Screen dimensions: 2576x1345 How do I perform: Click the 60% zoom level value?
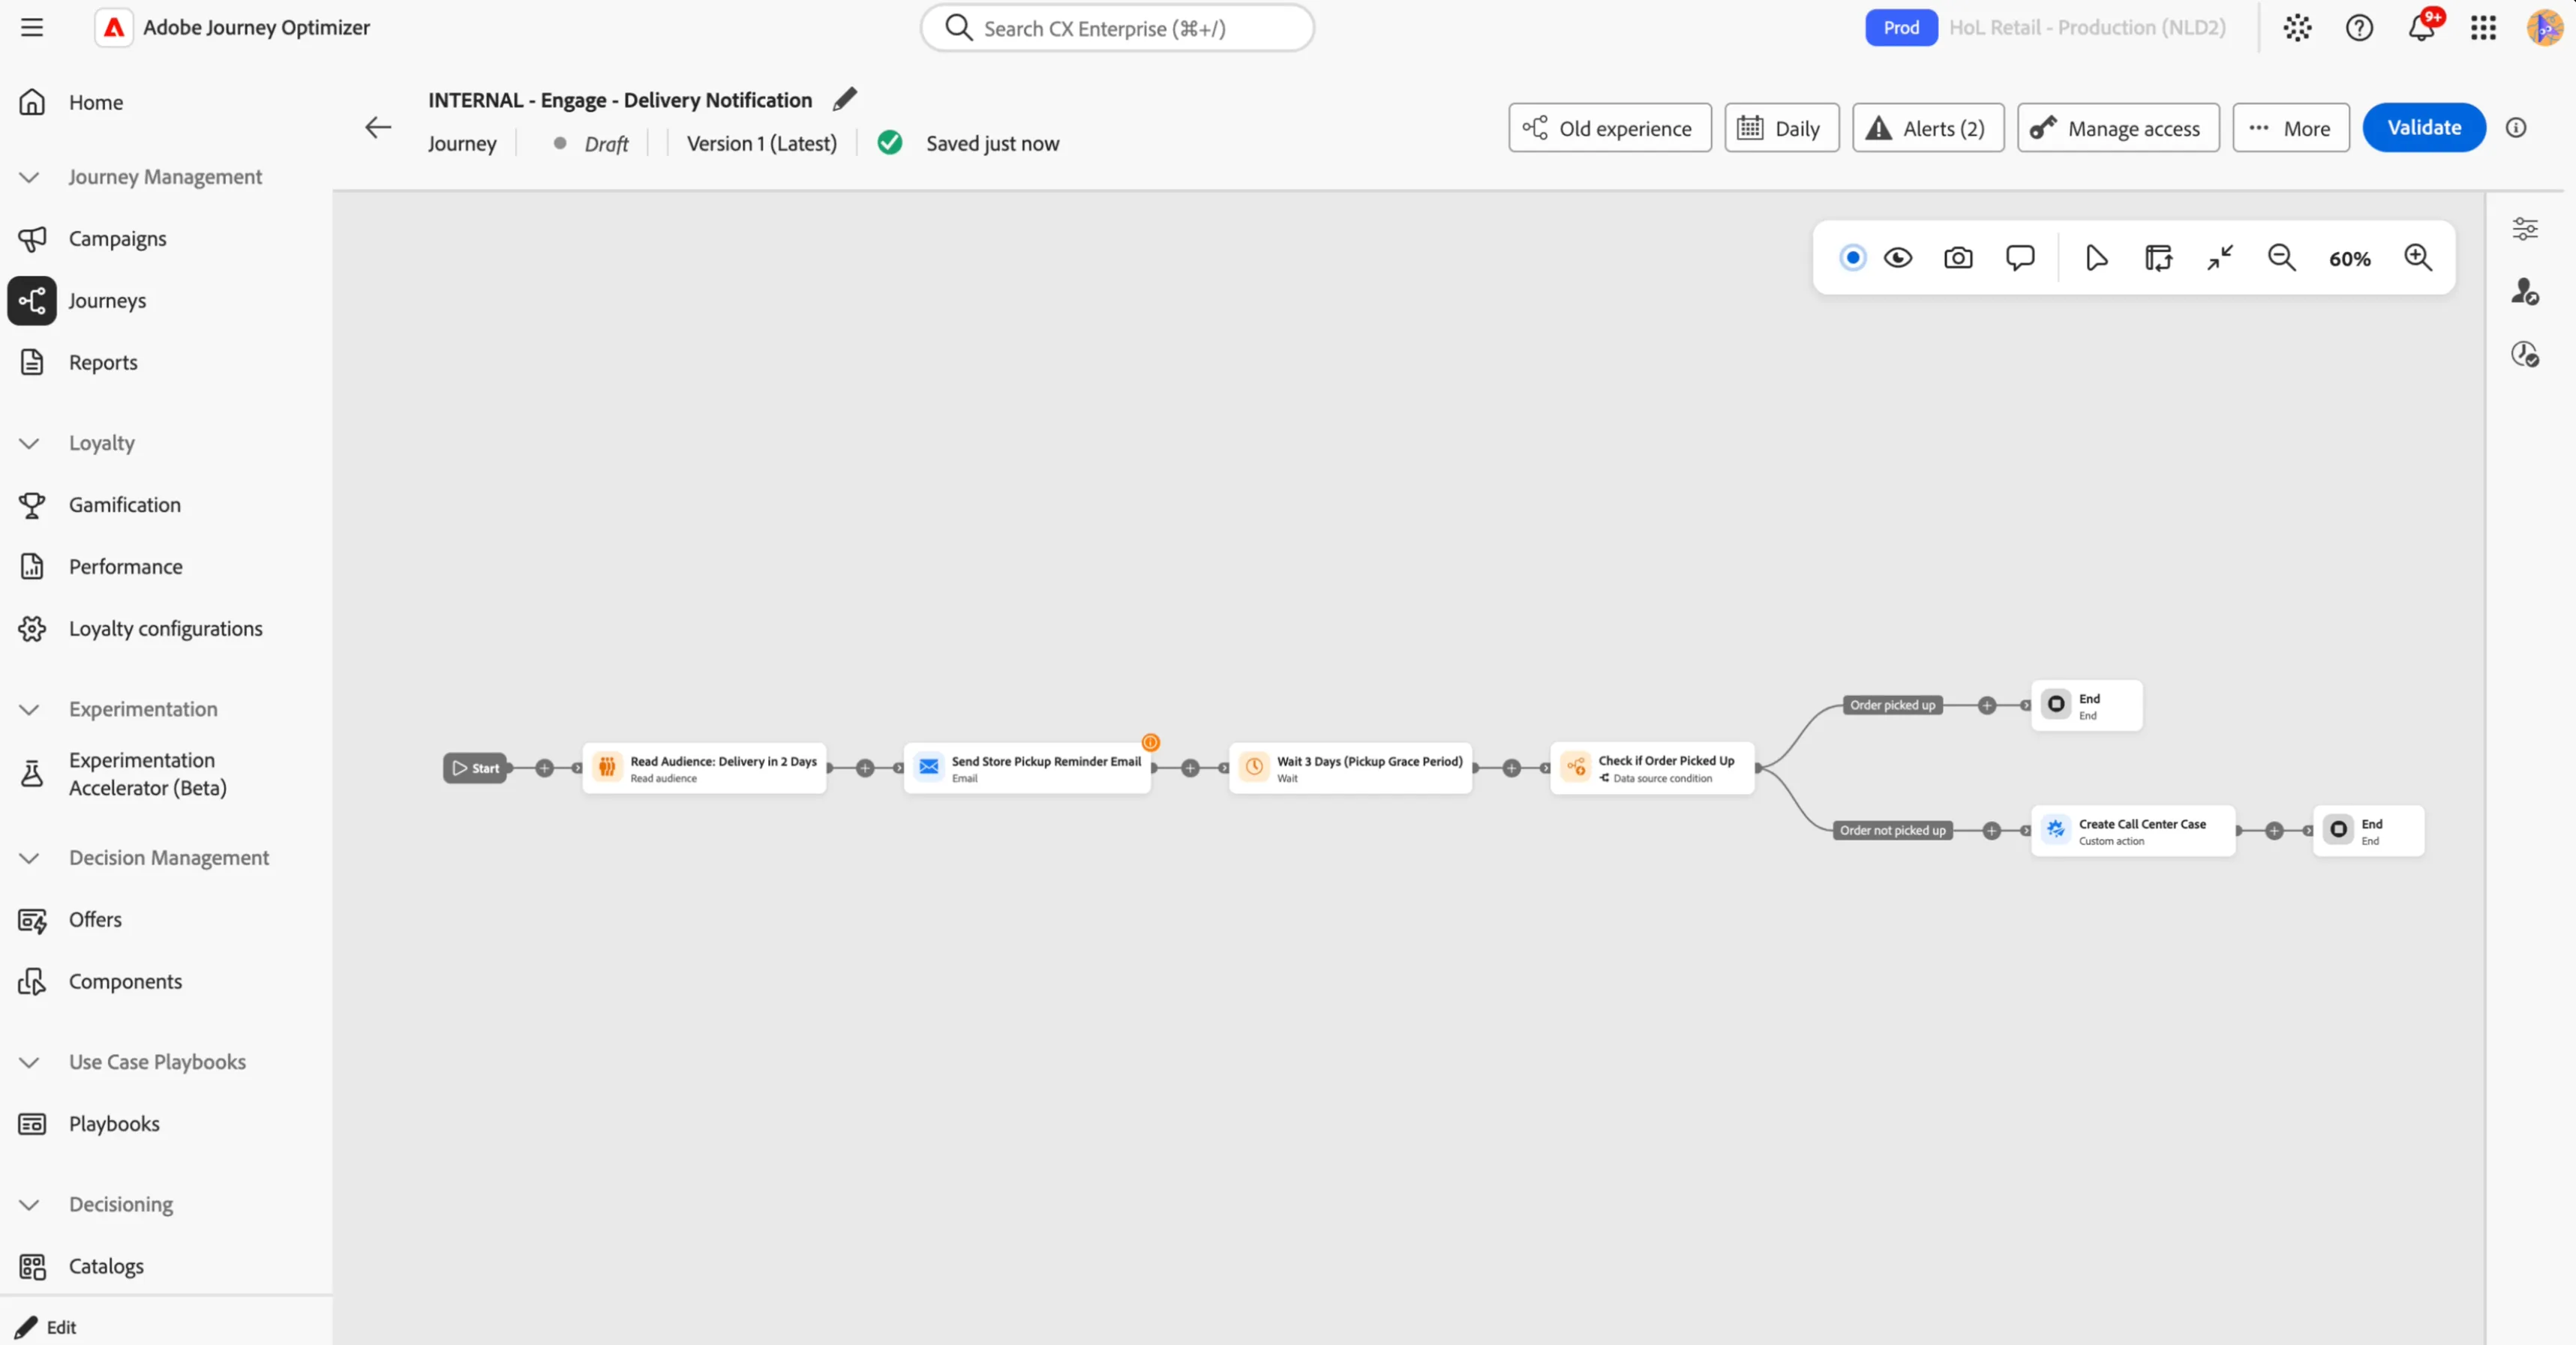click(2349, 259)
